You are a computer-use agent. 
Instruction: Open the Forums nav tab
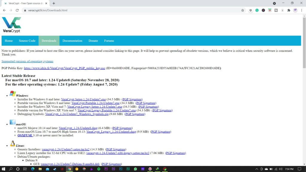109,41
